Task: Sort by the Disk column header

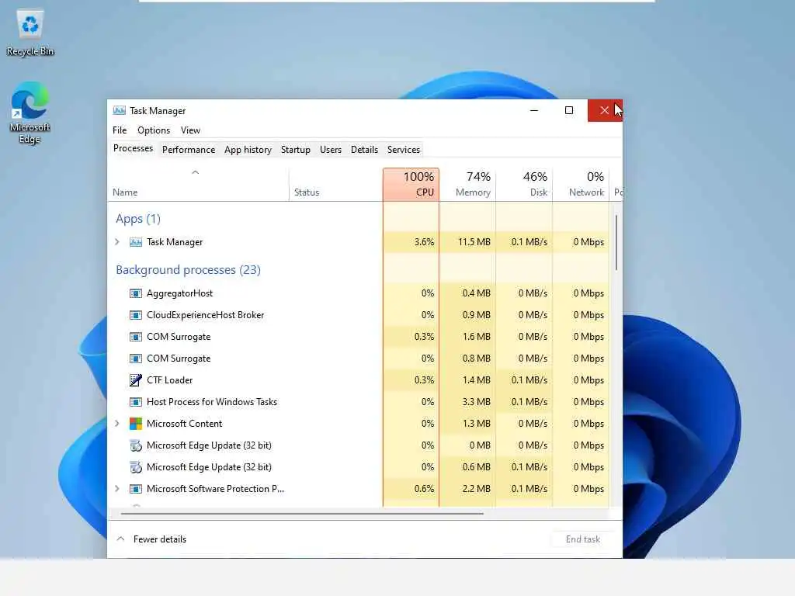Action: tap(524, 185)
